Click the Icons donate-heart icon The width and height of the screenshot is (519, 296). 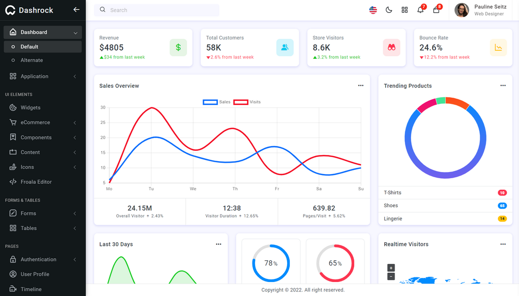coord(13,167)
